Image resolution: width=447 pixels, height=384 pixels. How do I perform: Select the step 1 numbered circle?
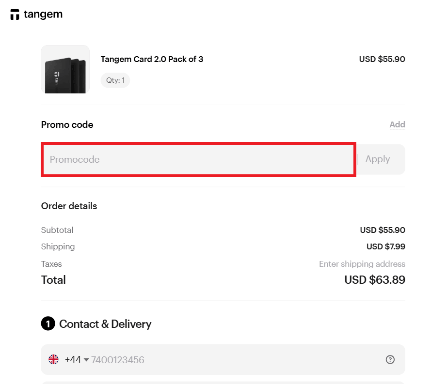[48, 323]
